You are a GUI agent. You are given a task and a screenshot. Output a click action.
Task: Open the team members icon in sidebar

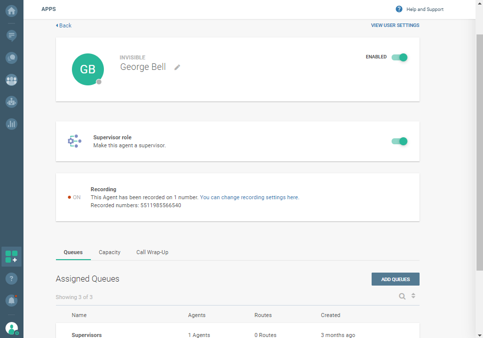tap(11, 79)
